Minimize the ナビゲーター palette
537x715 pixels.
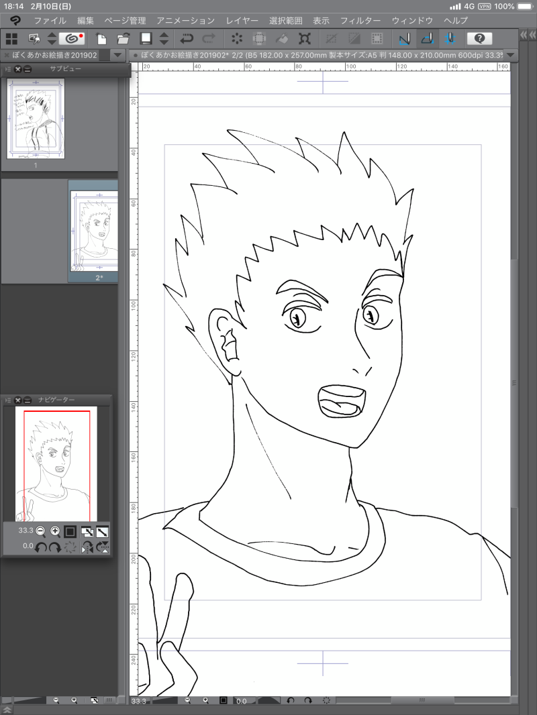28,400
